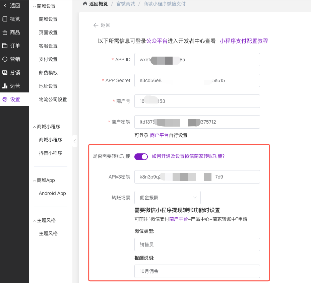This screenshot has height=283, width=311.
Task: Click into the 岗位类型 input field
Action: (197, 244)
